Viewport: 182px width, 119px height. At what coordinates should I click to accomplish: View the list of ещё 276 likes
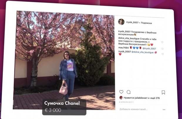[x=155, y=98]
